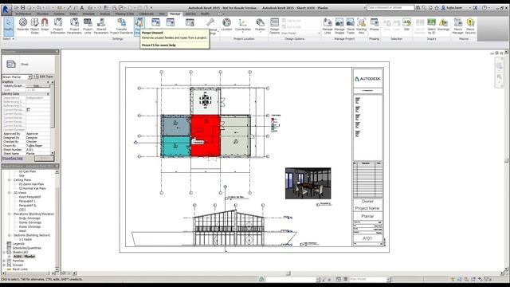Open the Phases dialog
Image resolution: width=510 pixels, height=287 pixels.
[375, 26]
